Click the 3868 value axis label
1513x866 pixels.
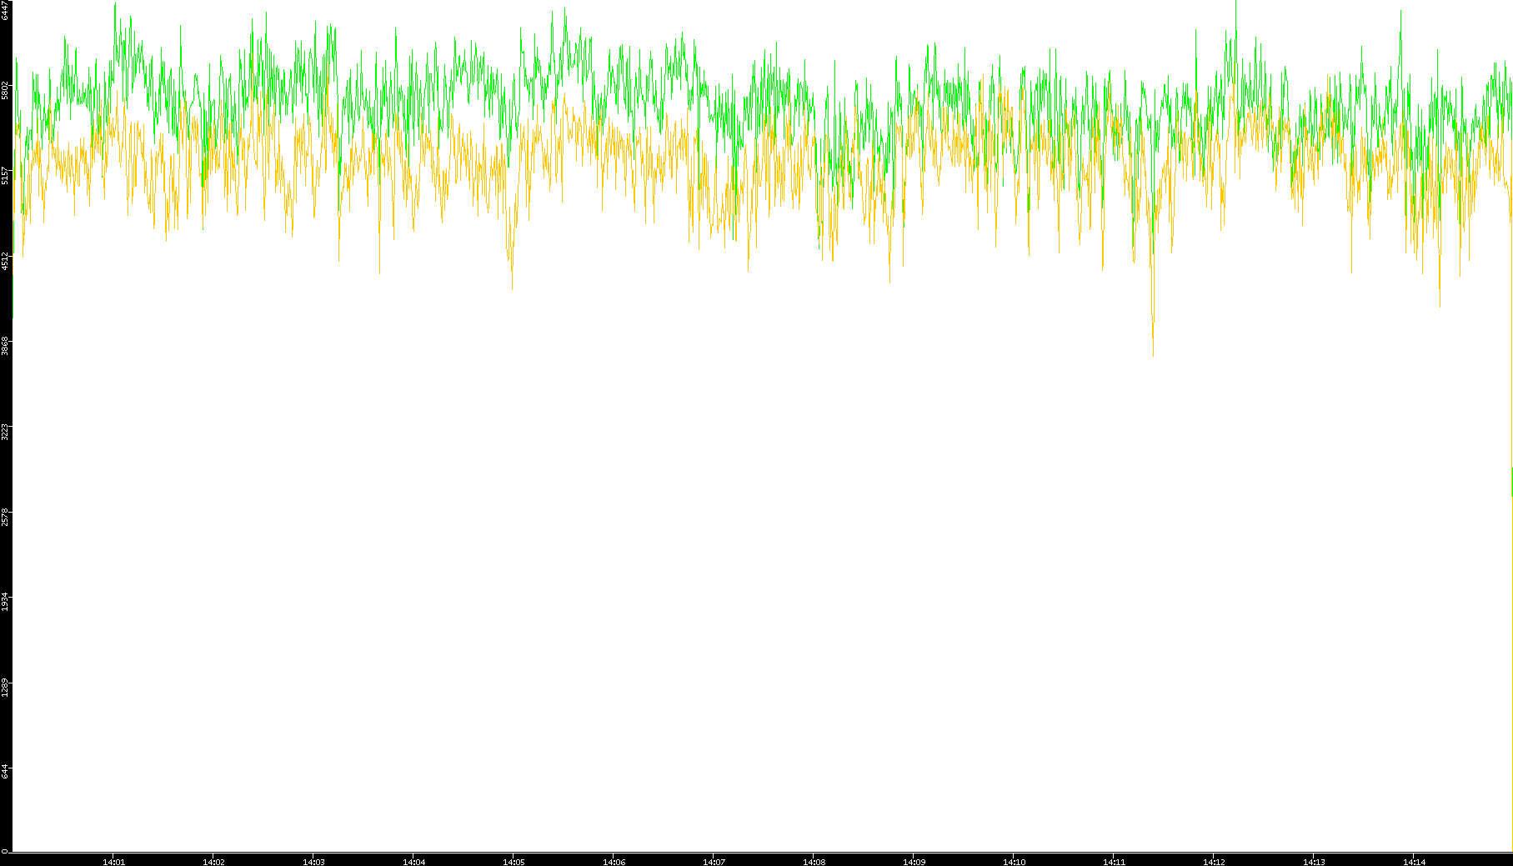(6, 346)
